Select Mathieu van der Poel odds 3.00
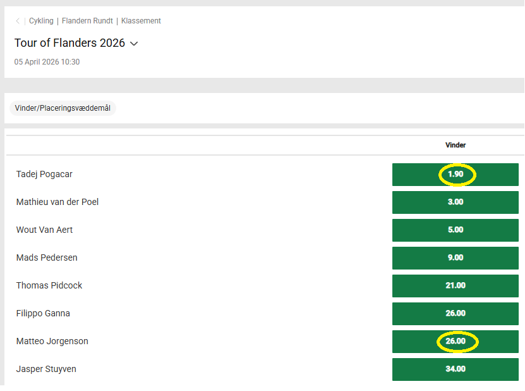The width and height of the screenshot is (525, 391). [456, 202]
